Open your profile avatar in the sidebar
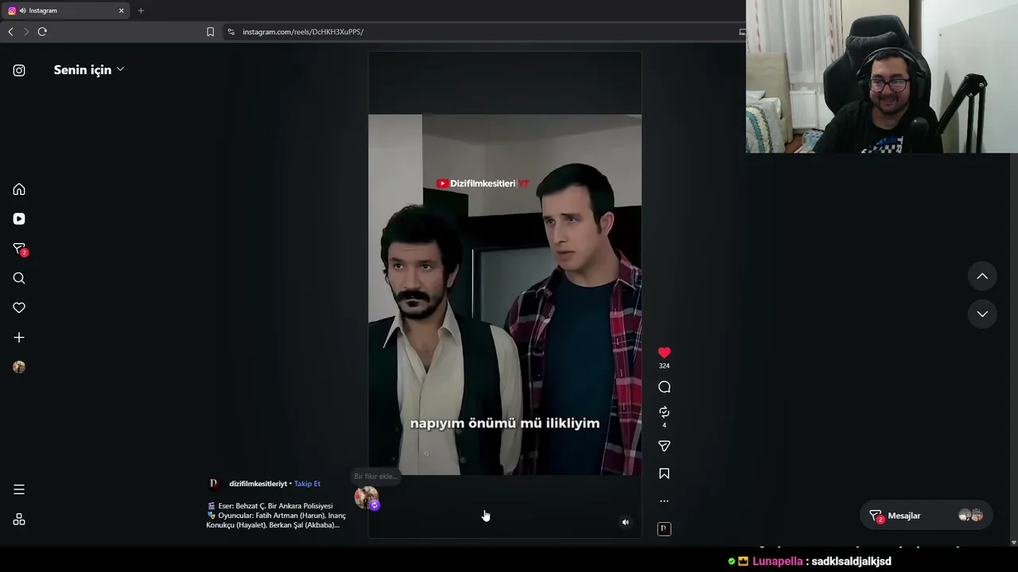This screenshot has width=1018, height=572. click(x=19, y=367)
